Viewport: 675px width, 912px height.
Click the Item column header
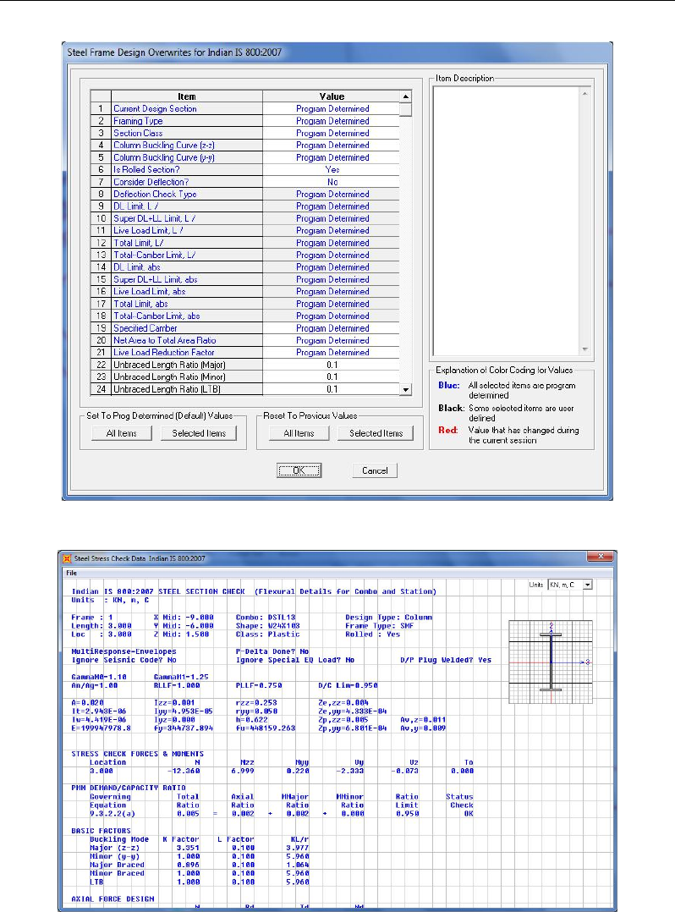(187, 96)
